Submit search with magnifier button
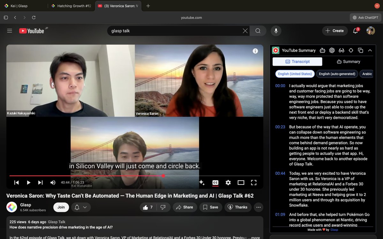 (258, 31)
